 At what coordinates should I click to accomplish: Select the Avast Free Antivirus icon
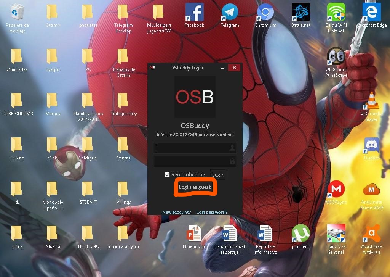click(371, 239)
